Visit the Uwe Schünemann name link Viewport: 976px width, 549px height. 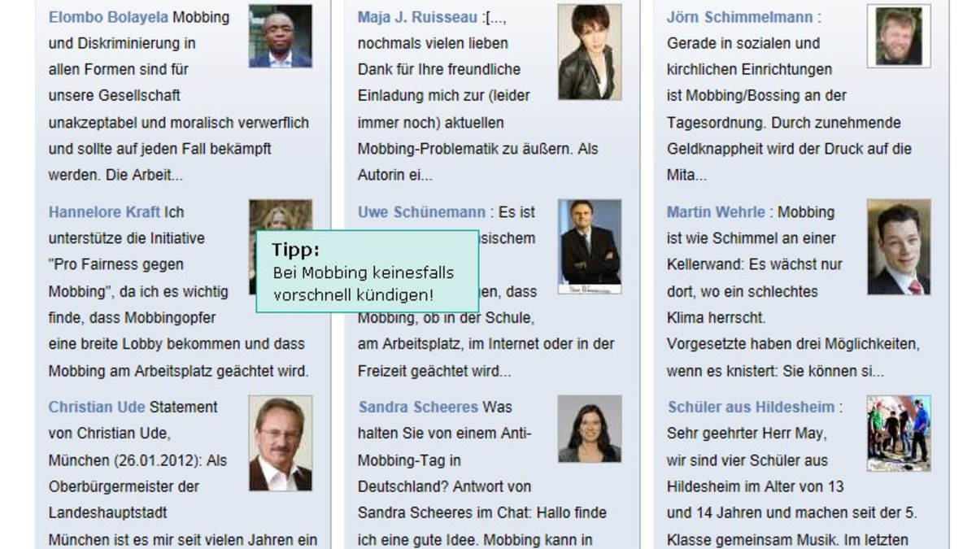(x=422, y=212)
